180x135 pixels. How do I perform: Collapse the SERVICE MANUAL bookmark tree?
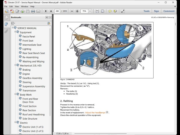tap(13, 28)
